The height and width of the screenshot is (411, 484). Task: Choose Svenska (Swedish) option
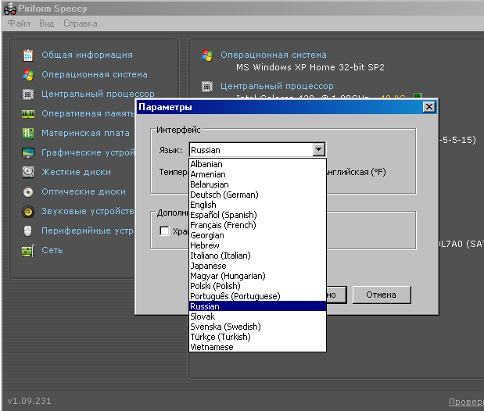257,327
